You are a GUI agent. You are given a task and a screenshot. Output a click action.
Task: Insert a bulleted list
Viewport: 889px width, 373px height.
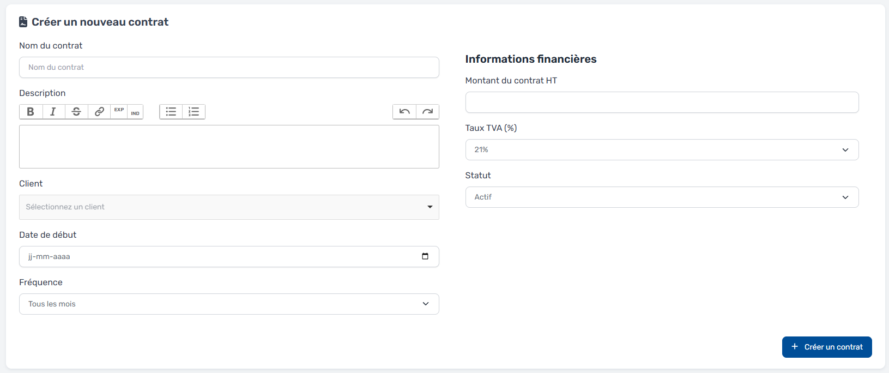coord(171,112)
